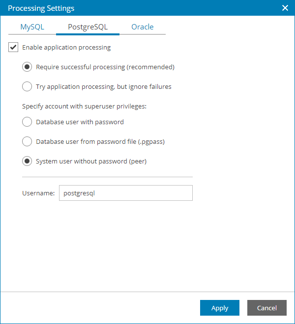Close the Processing Settings dialog

coord(285,8)
